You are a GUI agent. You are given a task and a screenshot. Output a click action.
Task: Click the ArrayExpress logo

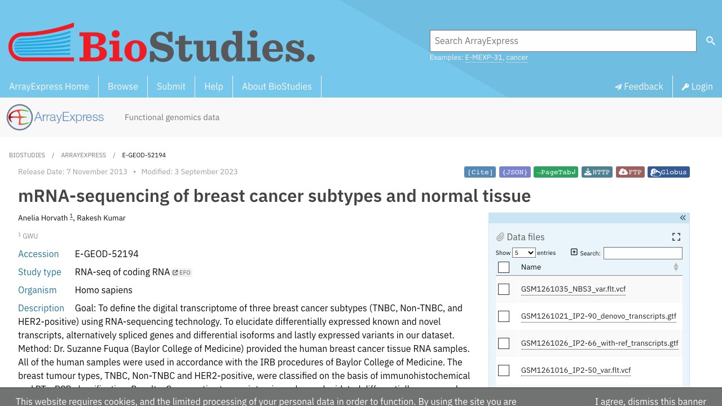[55, 117]
